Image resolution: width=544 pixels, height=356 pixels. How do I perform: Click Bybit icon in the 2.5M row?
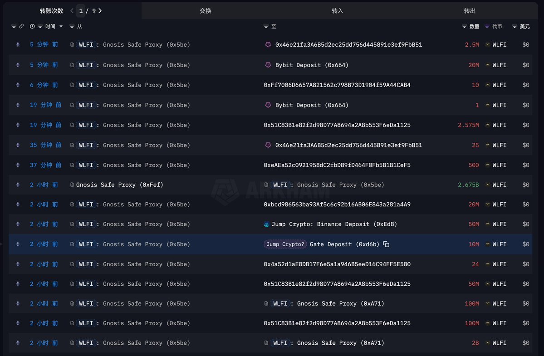[x=268, y=45]
